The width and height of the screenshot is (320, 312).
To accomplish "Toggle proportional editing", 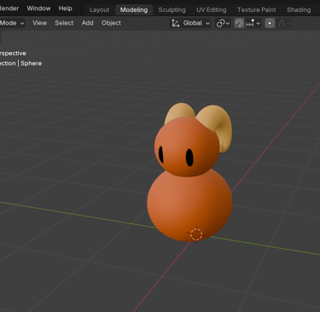I will click(x=270, y=23).
